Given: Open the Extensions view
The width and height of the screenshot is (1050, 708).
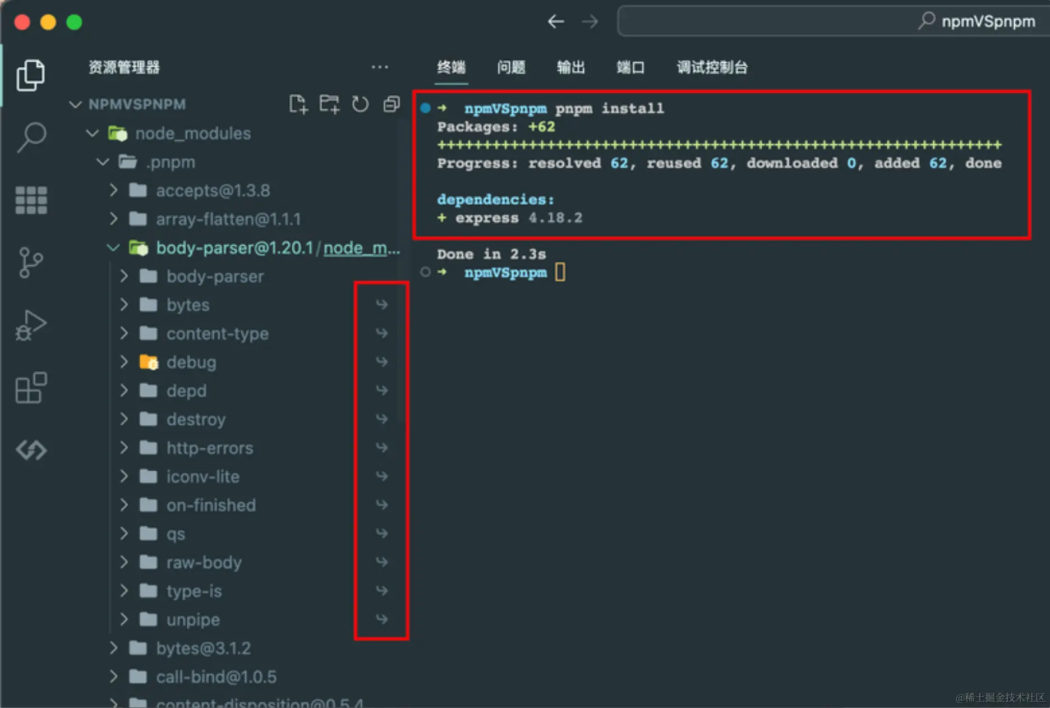Looking at the screenshot, I should (x=31, y=387).
